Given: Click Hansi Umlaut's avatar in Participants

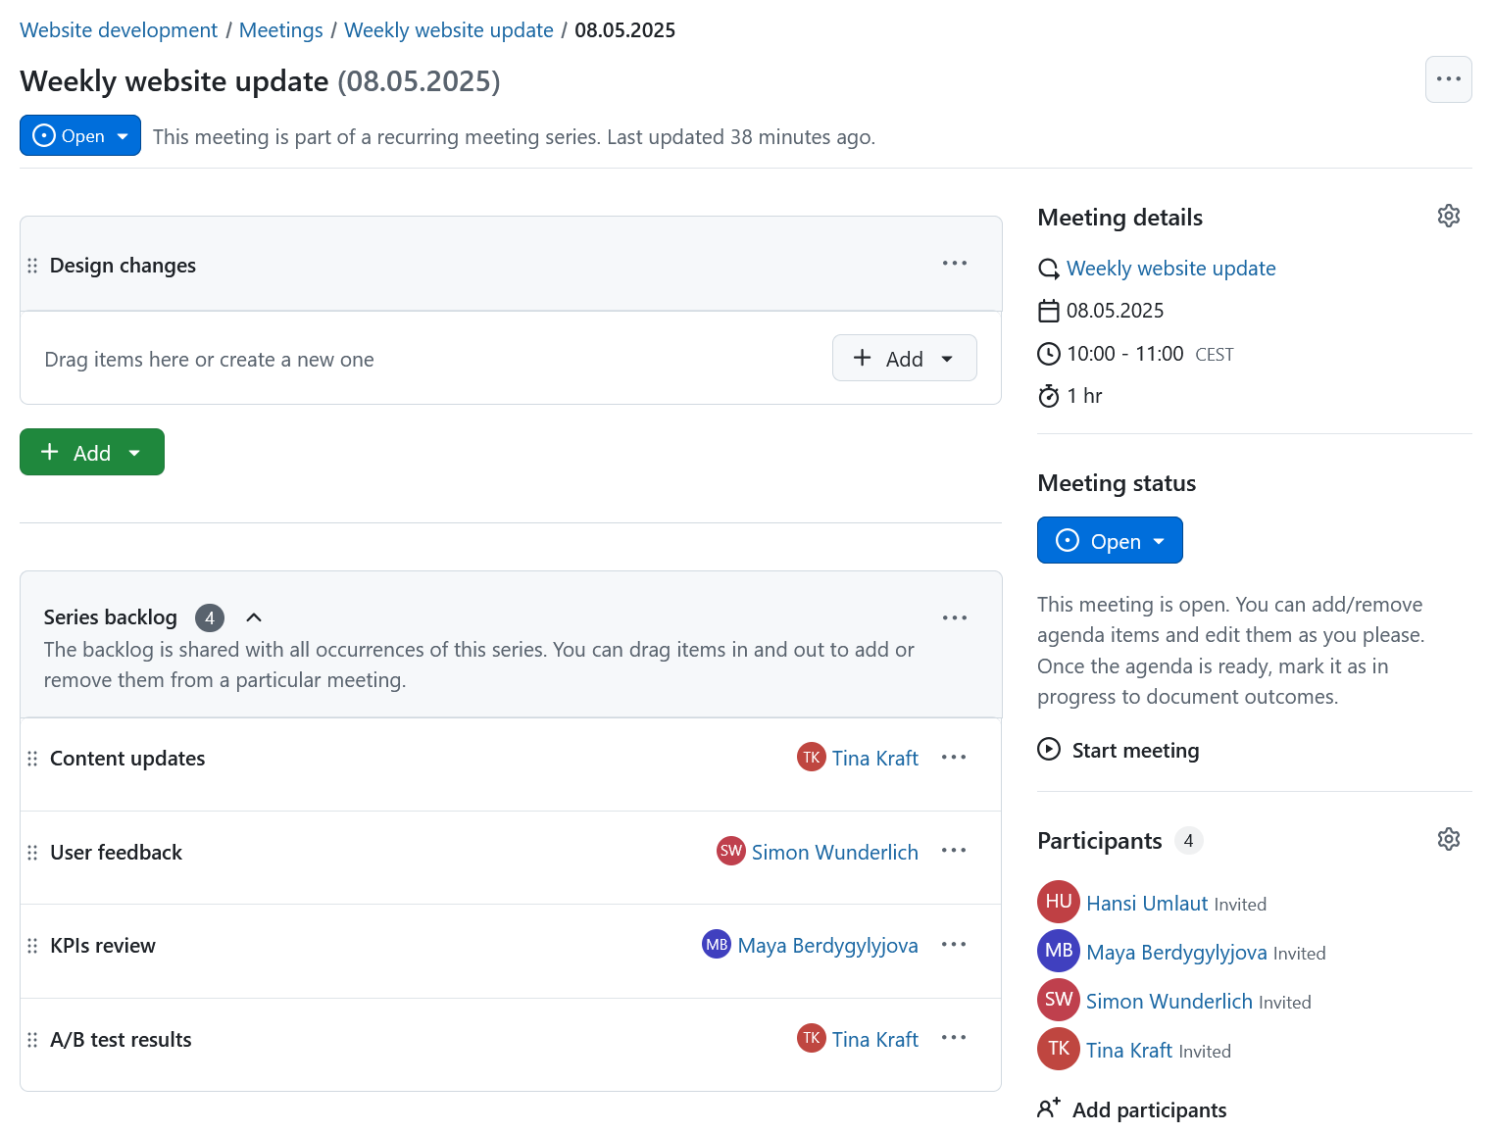Looking at the screenshot, I should tap(1058, 902).
